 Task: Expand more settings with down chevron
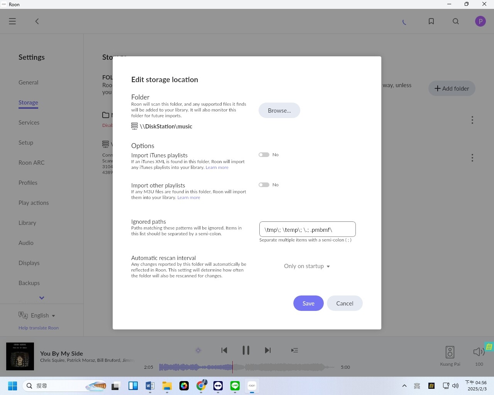coord(42,298)
